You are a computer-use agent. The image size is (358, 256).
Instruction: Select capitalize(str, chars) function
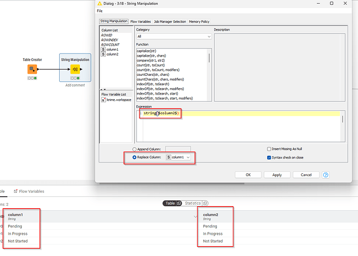coord(151,56)
